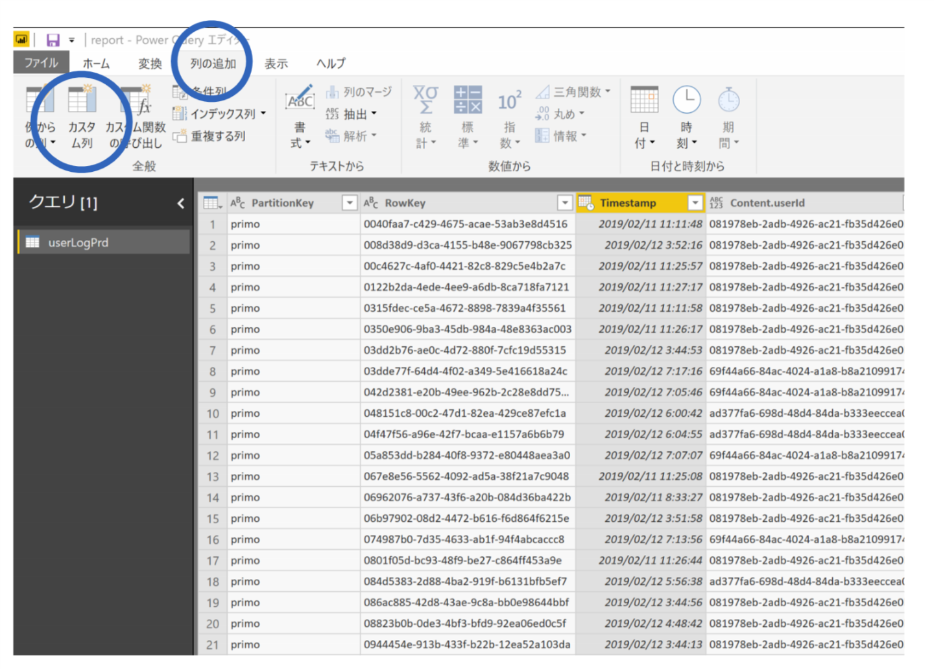Click the 条件列 (Conditional Column) icon
Screen dimensions: 934x669
[x=180, y=91]
